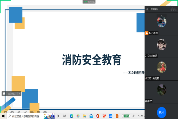Click the orange host icon next to 万思雨
The width and height of the screenshot is (178, 119).
click(147, 33)
